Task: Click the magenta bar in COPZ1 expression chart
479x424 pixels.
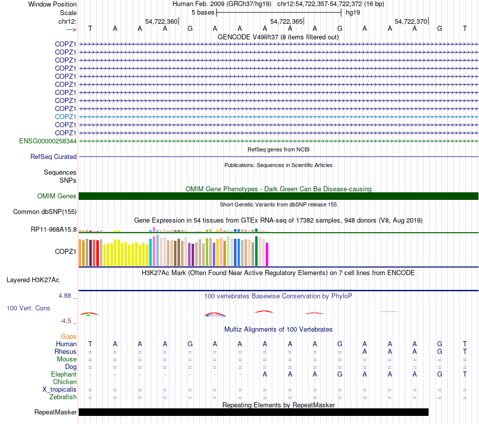Action: 267,254
